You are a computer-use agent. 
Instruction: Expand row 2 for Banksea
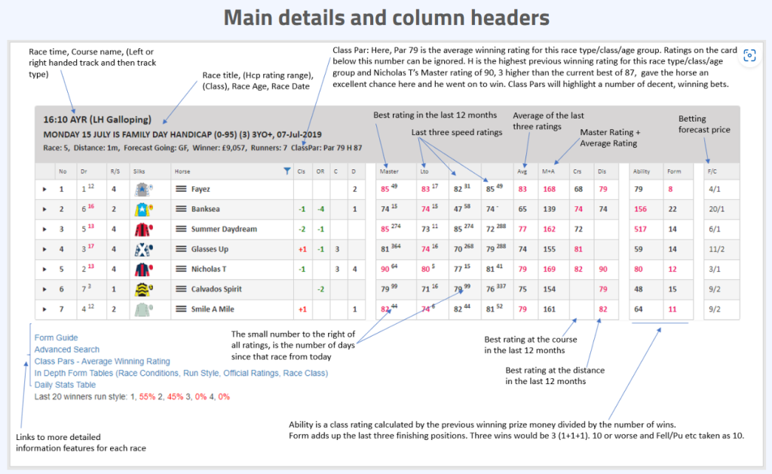click(44, 209)
